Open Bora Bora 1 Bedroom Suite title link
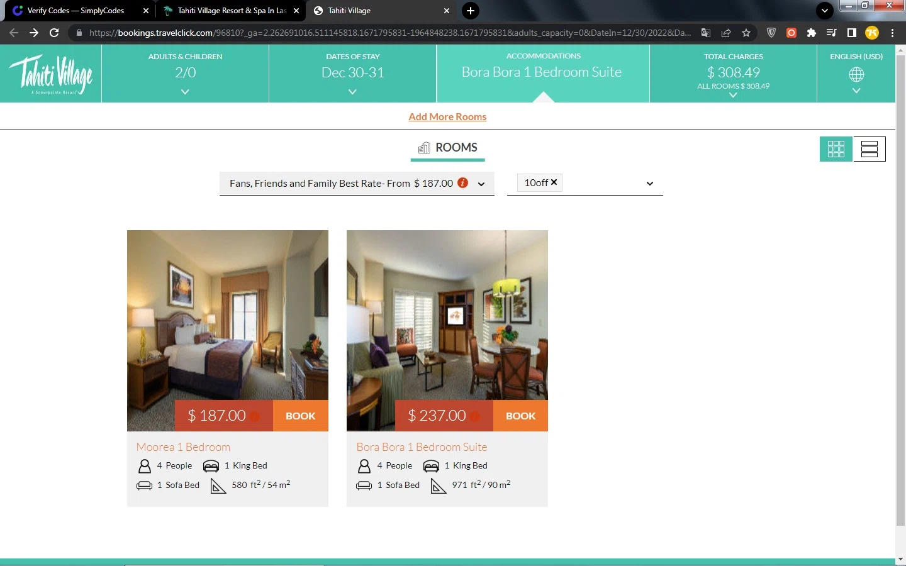The height and width of the screenshot is (566, 906). click(422, 447)
